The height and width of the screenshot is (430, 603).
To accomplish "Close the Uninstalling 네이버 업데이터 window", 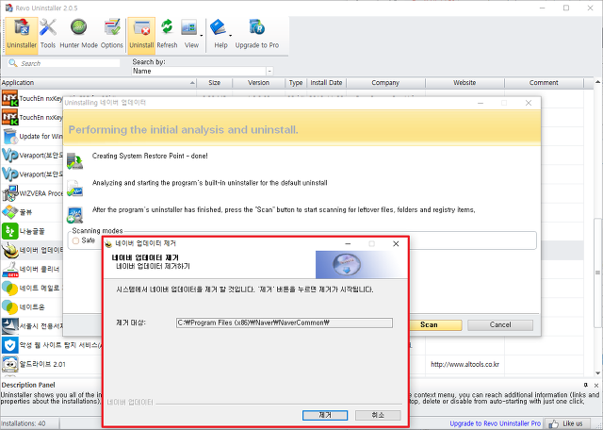I will (x=529, y=103).
